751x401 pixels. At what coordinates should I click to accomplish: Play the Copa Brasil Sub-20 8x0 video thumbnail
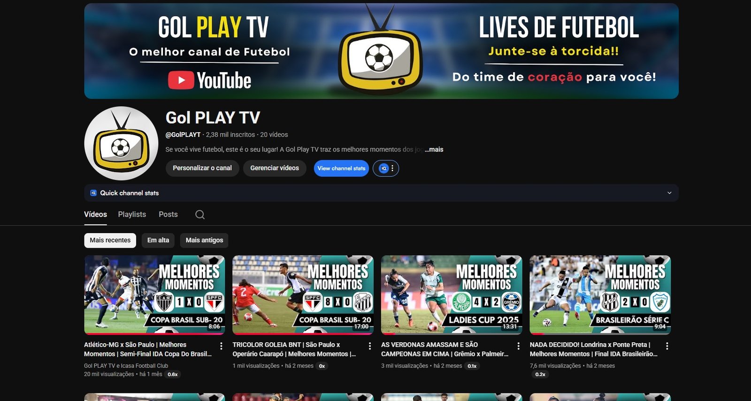pyautogui.click(x=303, y=295)
